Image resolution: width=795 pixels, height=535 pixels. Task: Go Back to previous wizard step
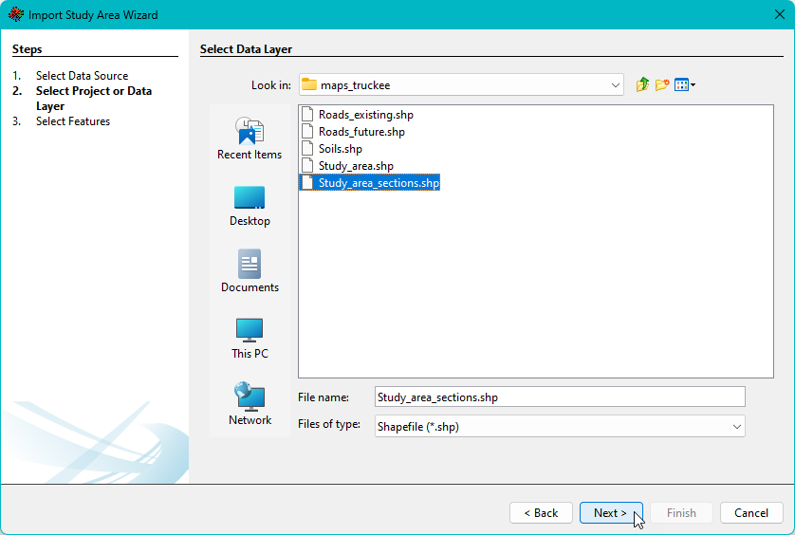[x=541, y=513]
